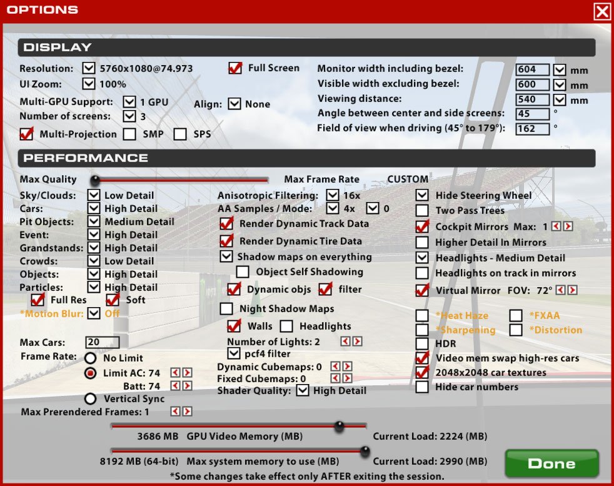Click the green Done button
Image resolution: width=614 pixels, height=486 pixels.
pos(551,463)
